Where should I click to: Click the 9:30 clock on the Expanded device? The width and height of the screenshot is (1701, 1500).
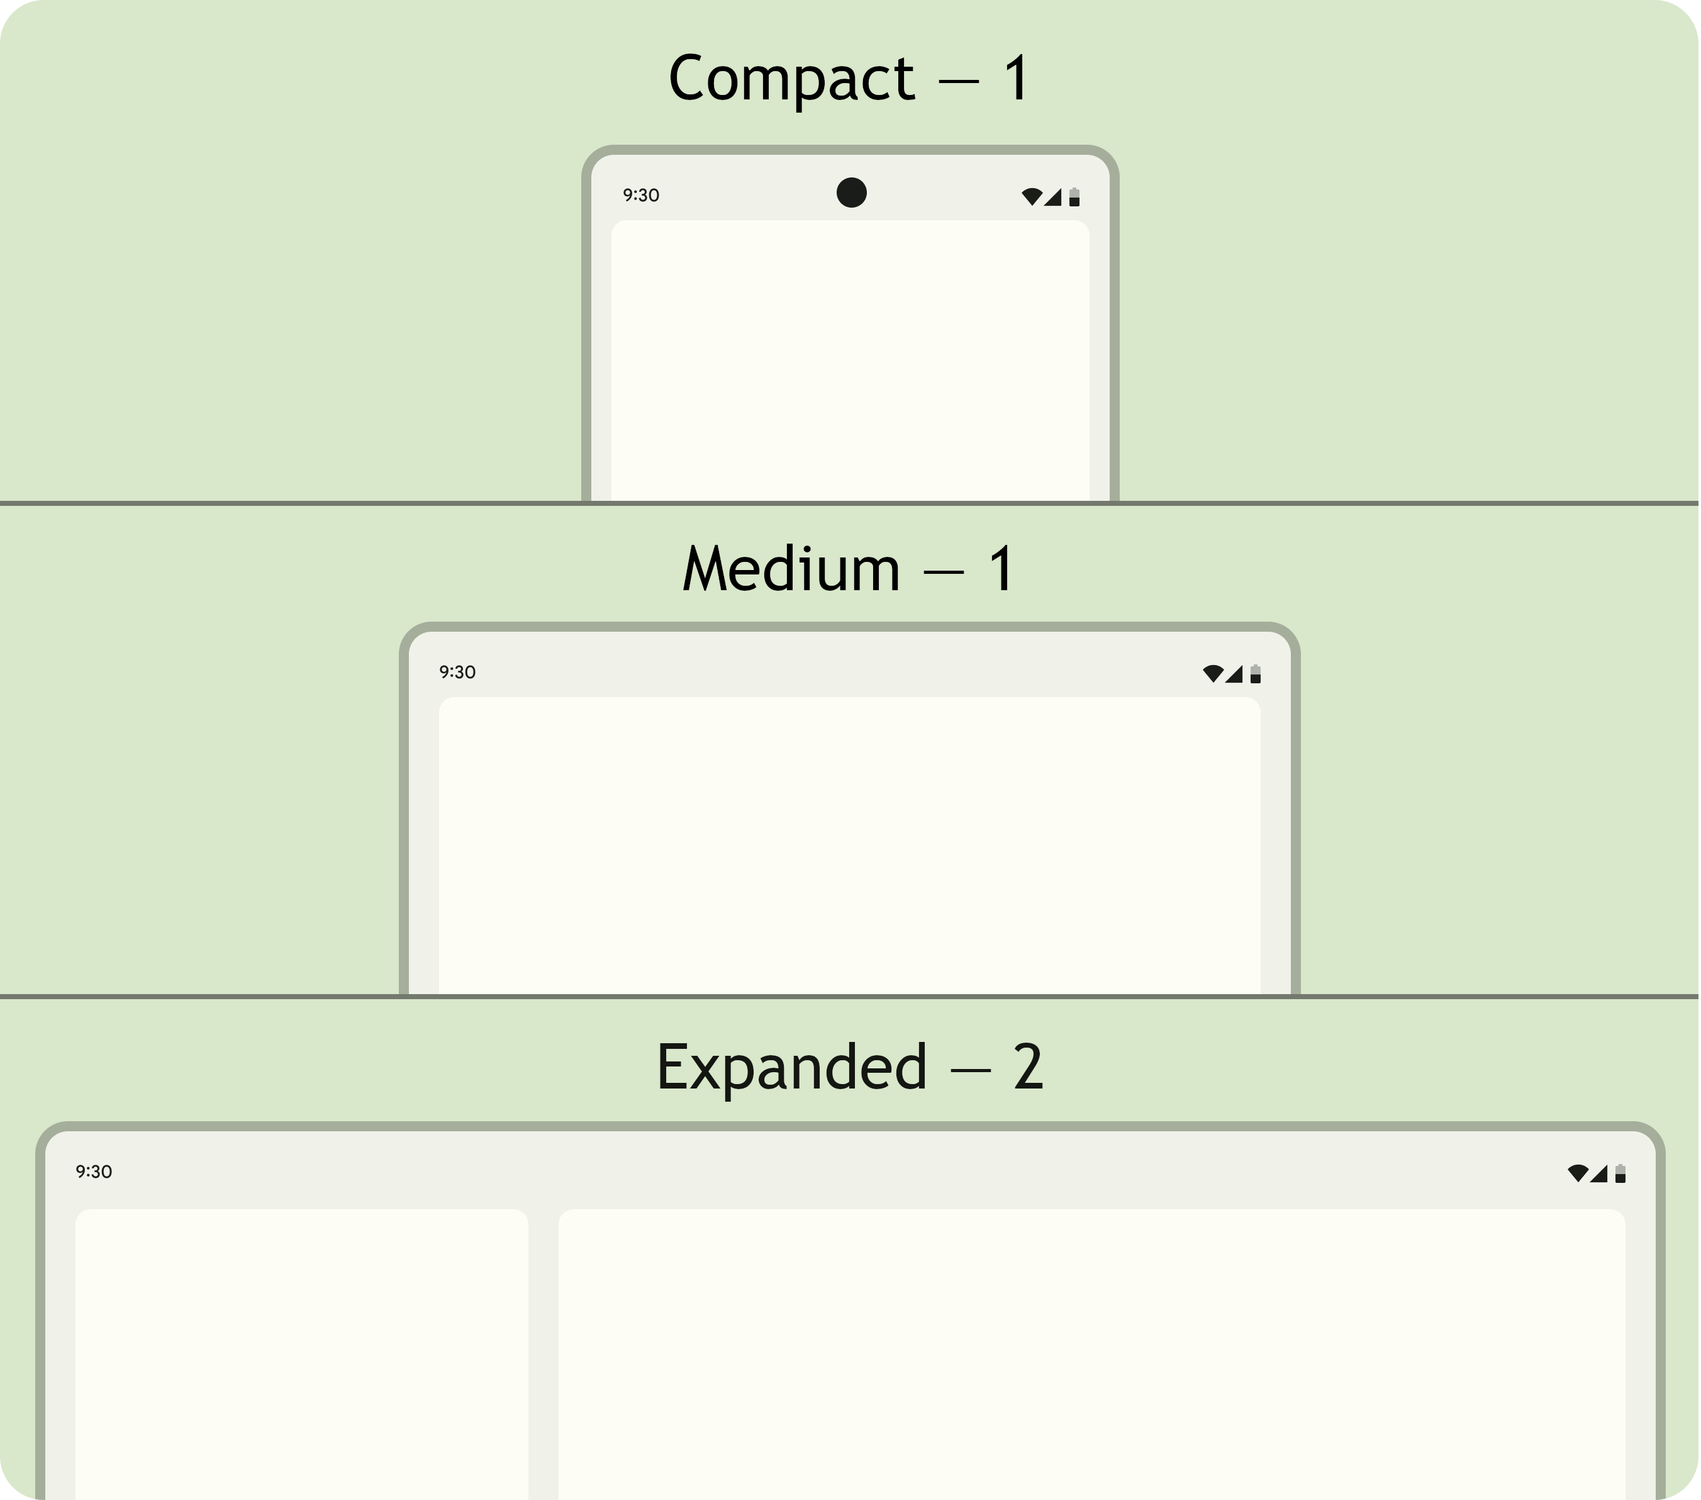(x=94, y=1171)
